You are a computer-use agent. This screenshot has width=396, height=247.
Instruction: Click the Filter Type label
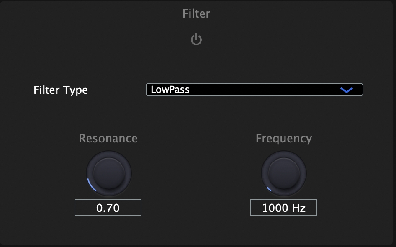coord(61,90)
